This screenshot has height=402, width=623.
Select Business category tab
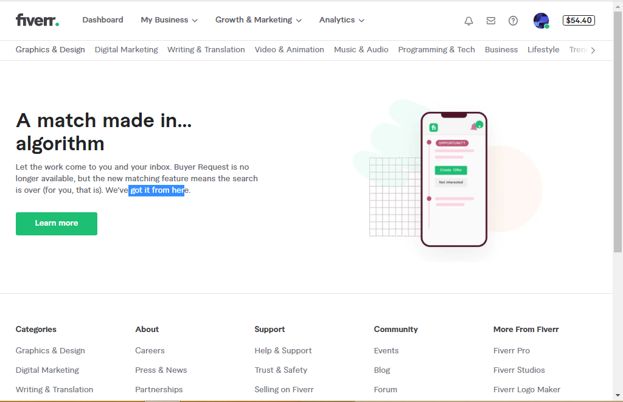tap(501, 50)
